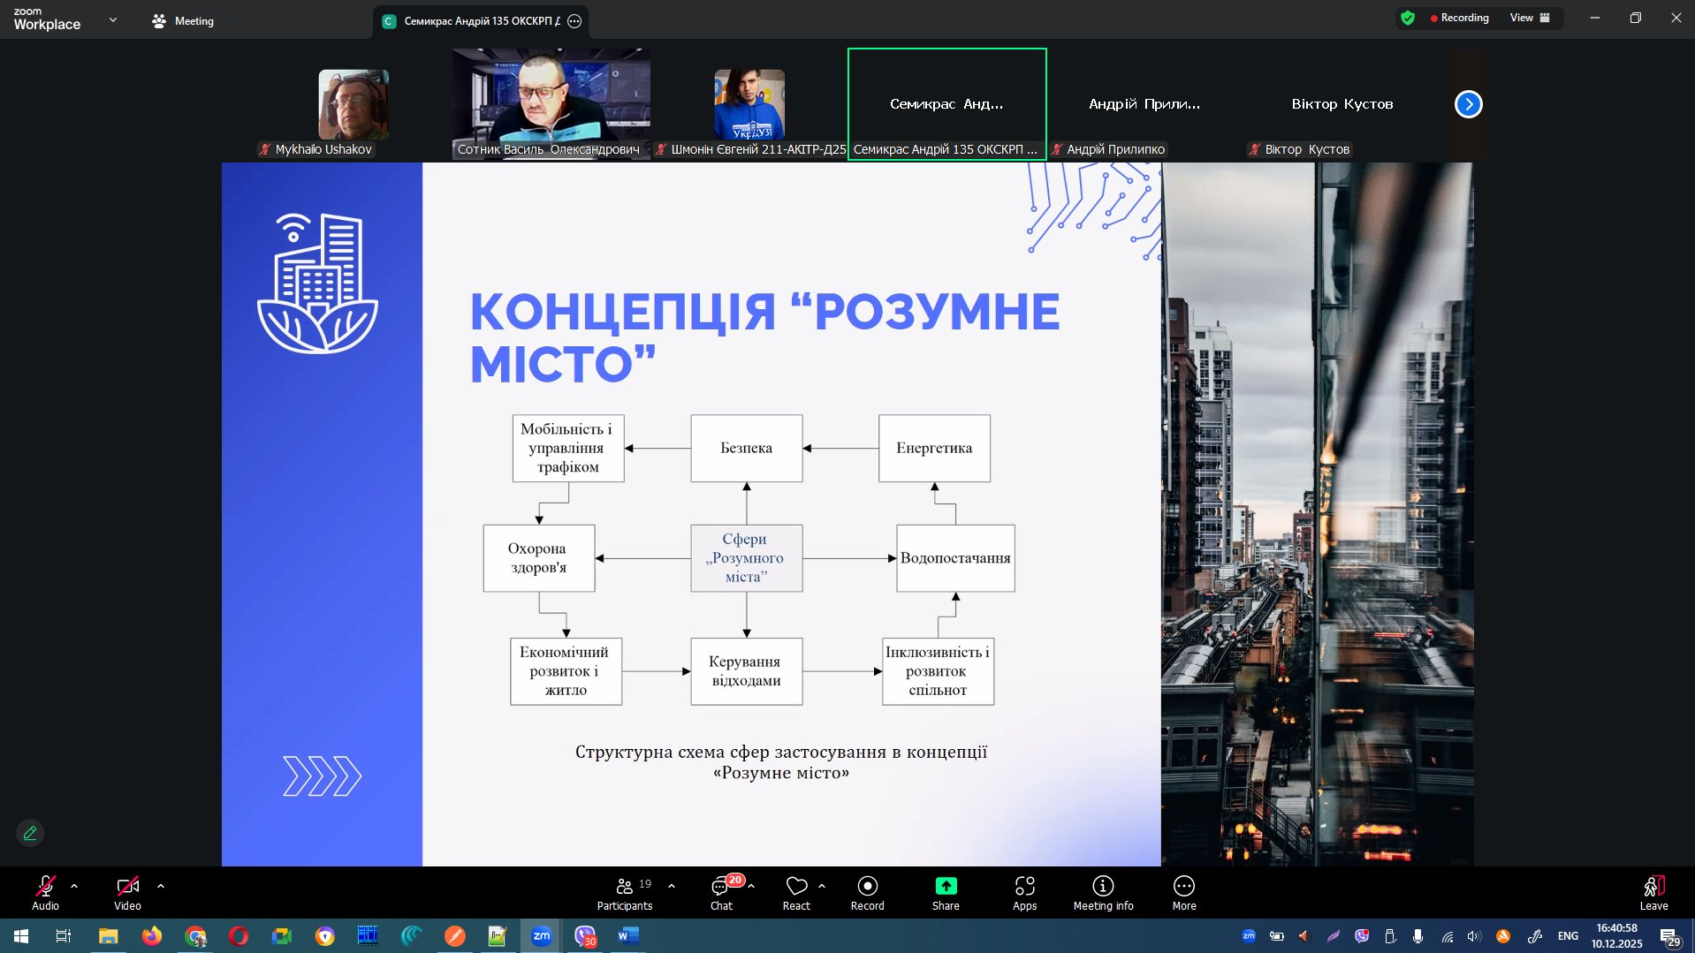Viewport: 1695px width, 953px height.
Task: Click the green annotation pencil icon
Action: pos(30,833)
